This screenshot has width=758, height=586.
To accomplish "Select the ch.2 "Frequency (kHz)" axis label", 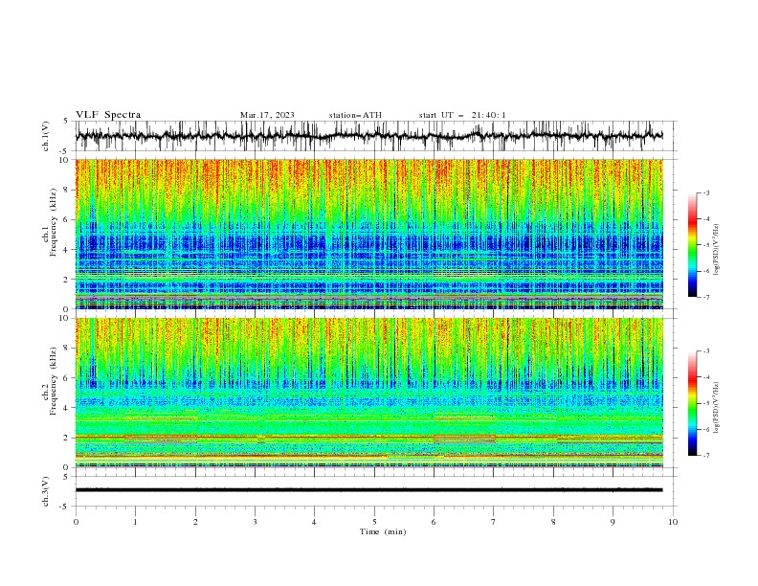I will (54, 380).
